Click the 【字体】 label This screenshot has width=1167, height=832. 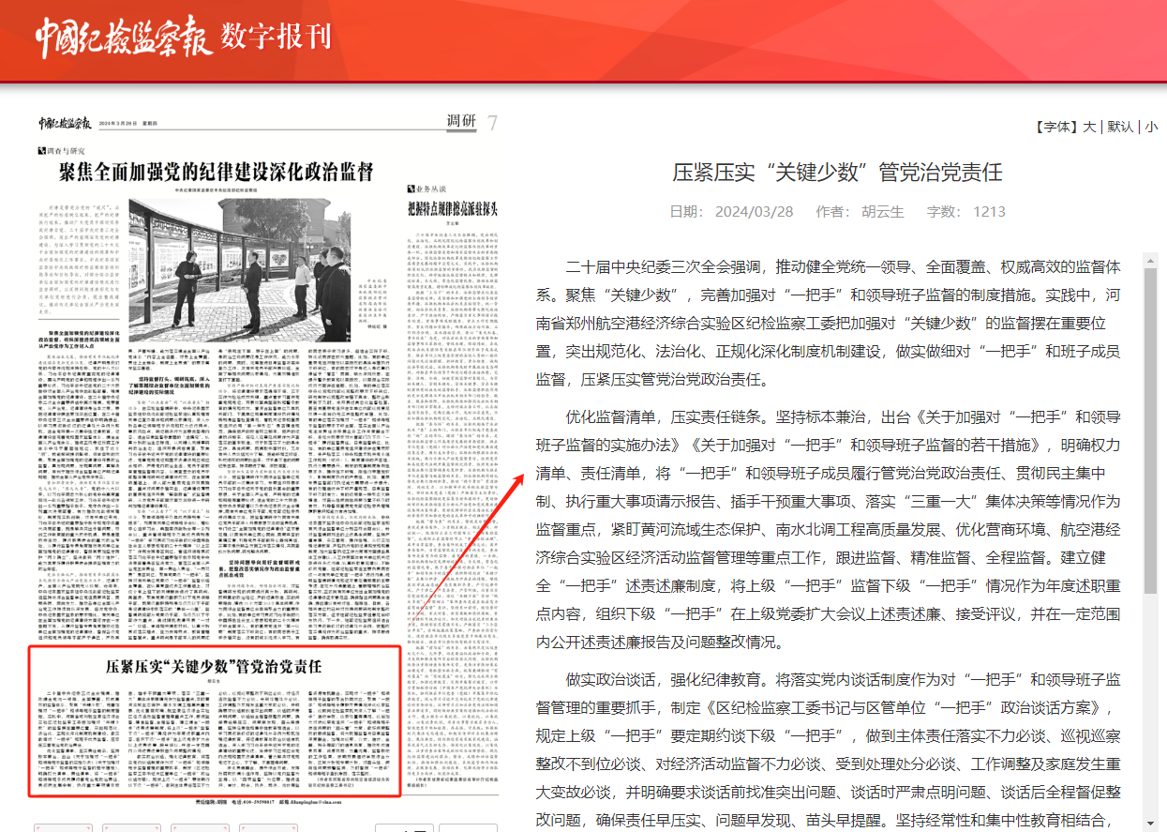pos(1056,127)
